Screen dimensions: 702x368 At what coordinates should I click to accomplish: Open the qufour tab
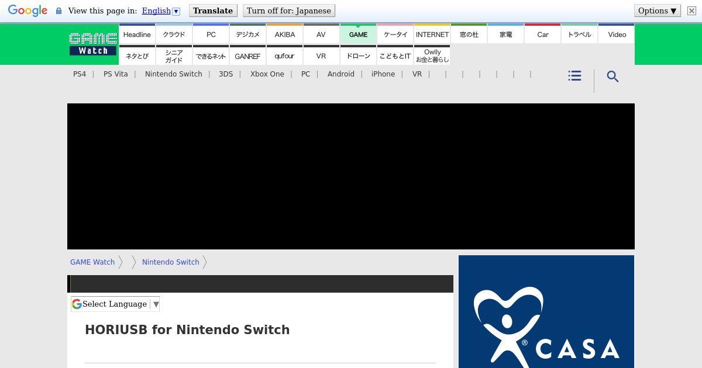(x=285, y=55)
